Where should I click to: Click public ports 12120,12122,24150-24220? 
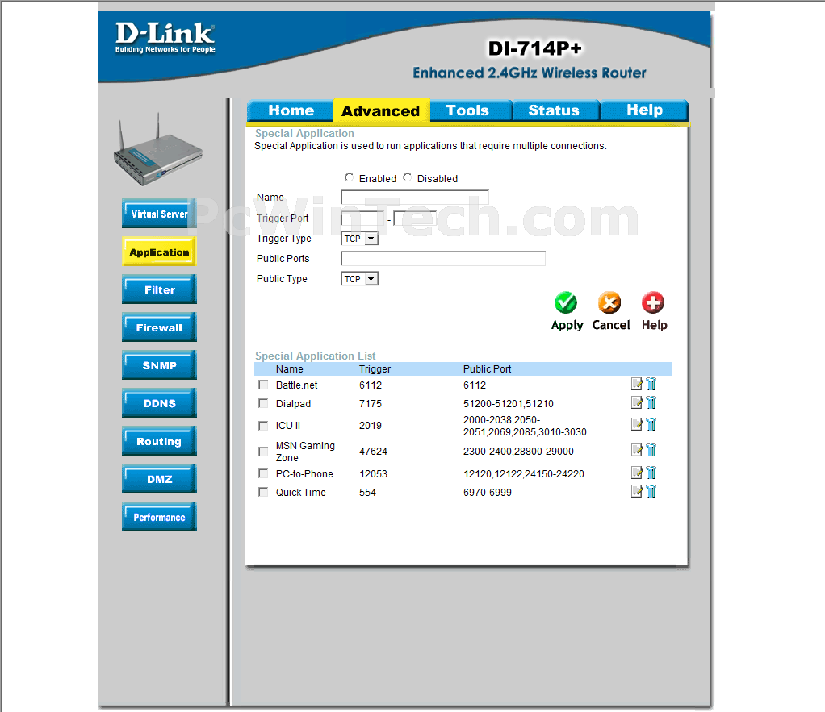(524, 474)
